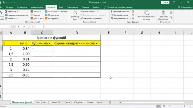
Task: Click Залежні клітинки trace dependents
Action: point(120,15)
